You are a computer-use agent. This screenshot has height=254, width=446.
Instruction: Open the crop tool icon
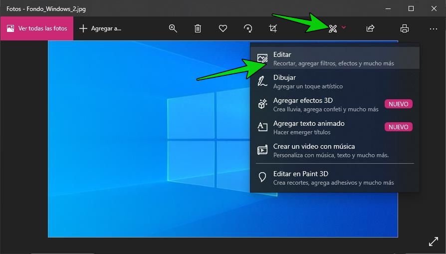[273, 28]
